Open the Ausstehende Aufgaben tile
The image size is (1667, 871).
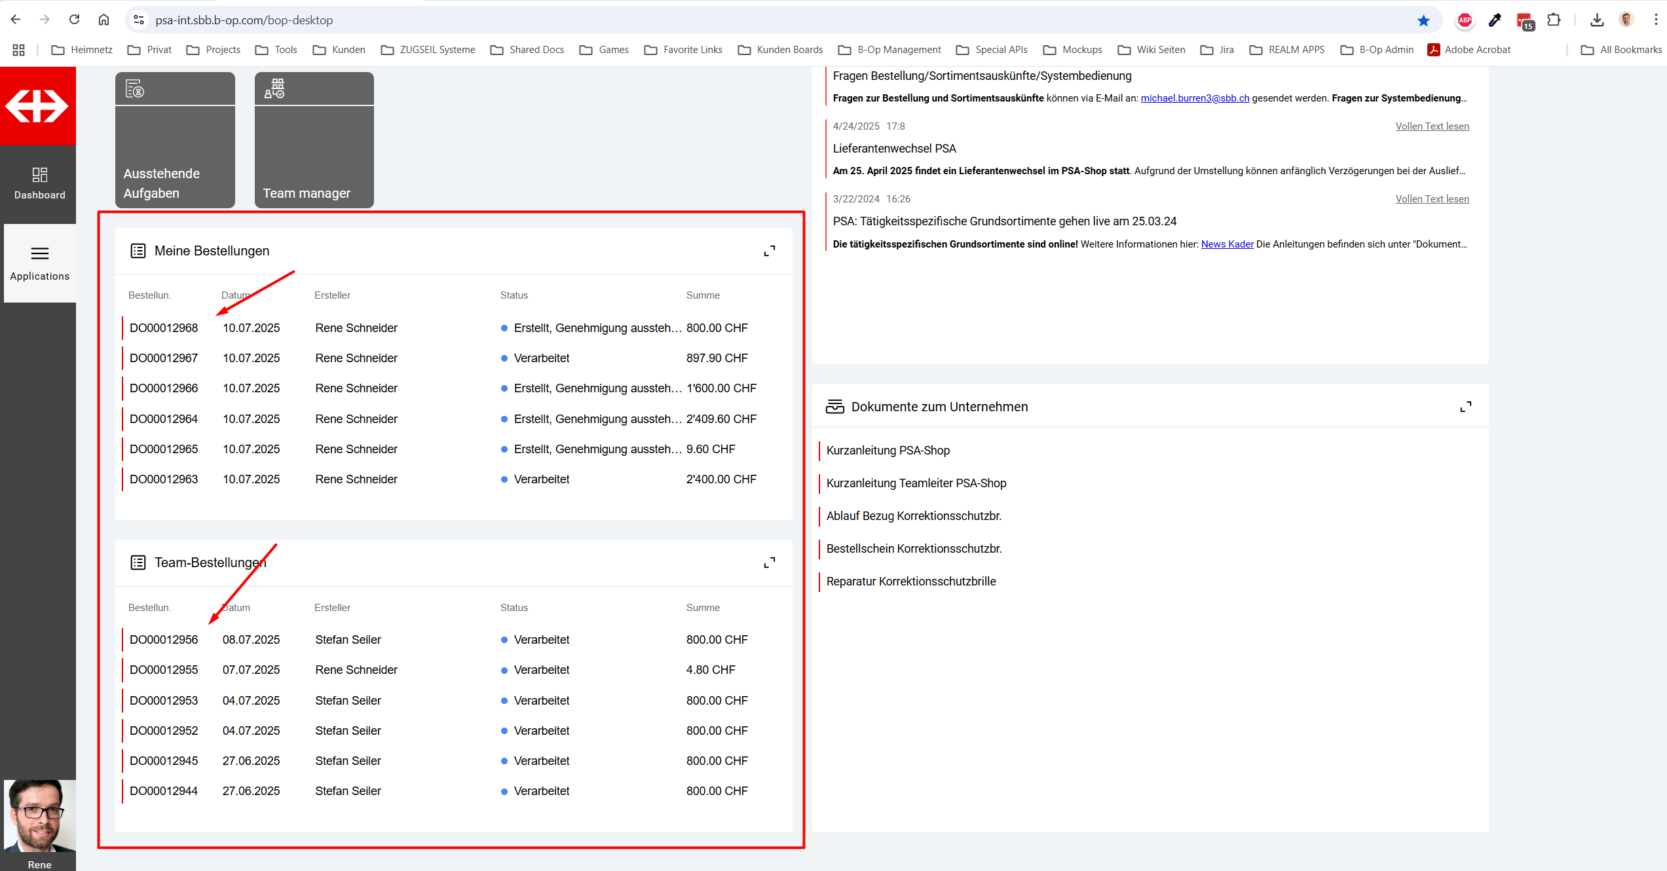coord(175,140)
